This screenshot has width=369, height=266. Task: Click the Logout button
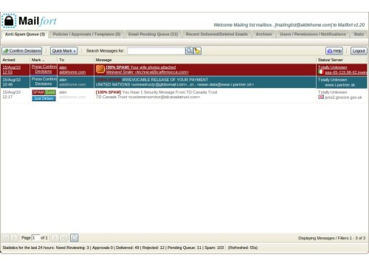(x=359, y=51)
